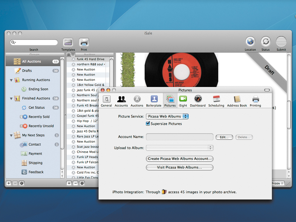This screenshot has width=296, height=222.
Task: Click the Account Name field
Action: coord(180,137)
